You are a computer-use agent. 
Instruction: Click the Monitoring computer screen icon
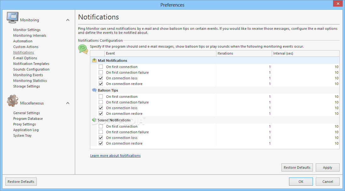[13, 18]
